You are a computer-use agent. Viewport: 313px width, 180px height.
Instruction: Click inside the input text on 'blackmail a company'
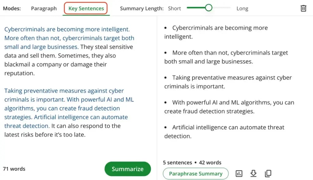31,64
